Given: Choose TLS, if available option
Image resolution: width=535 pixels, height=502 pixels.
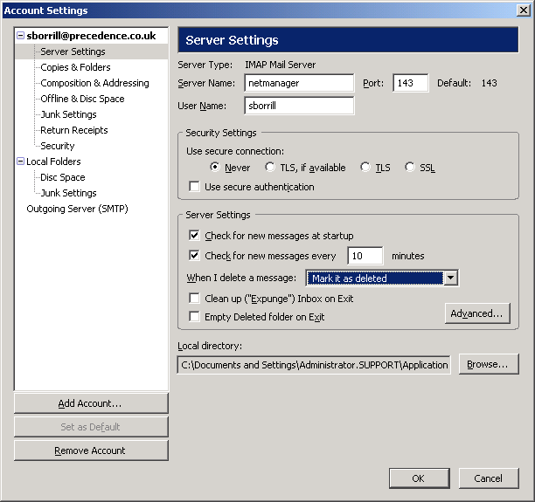Looking at the screenshot, I should 270,167.
